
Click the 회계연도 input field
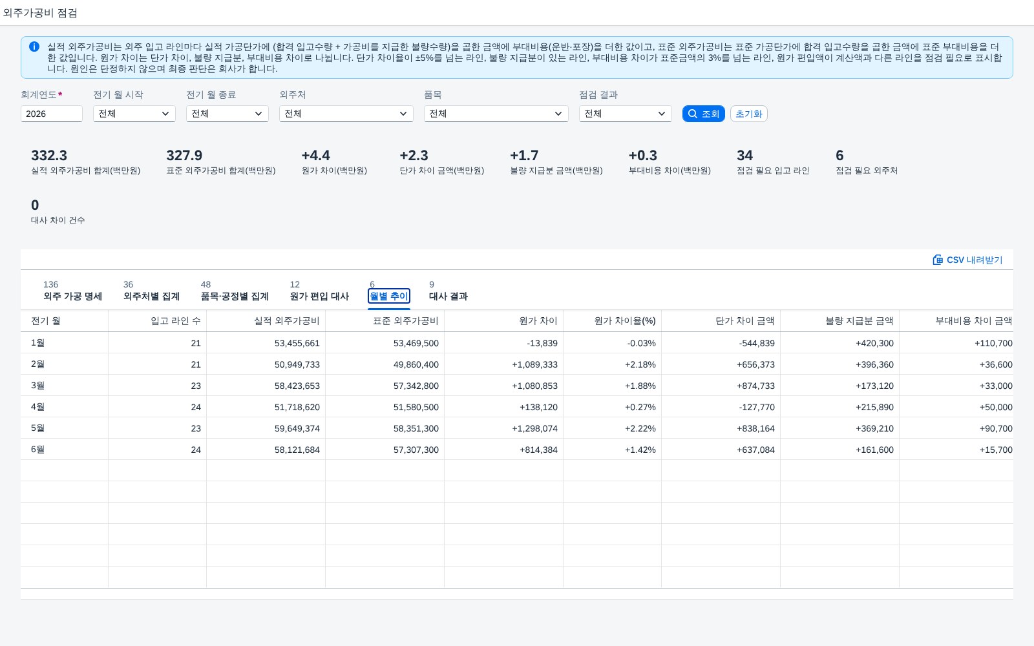click(52, 114)
